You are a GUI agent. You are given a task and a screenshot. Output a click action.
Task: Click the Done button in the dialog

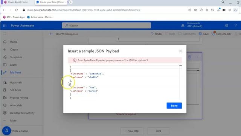[174, 106]
